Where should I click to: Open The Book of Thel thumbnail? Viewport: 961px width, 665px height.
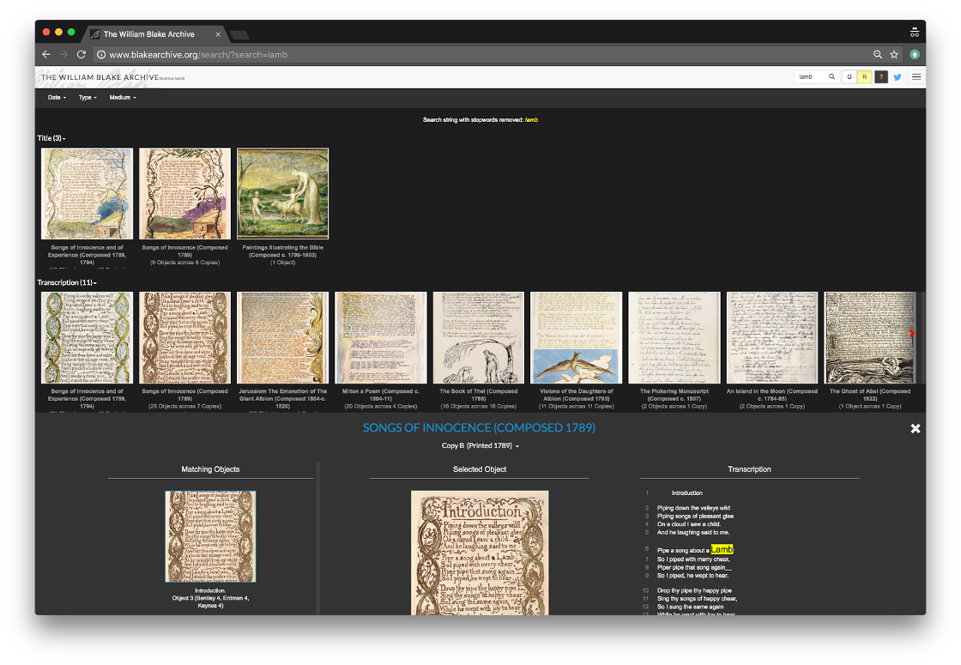(479, 338)
